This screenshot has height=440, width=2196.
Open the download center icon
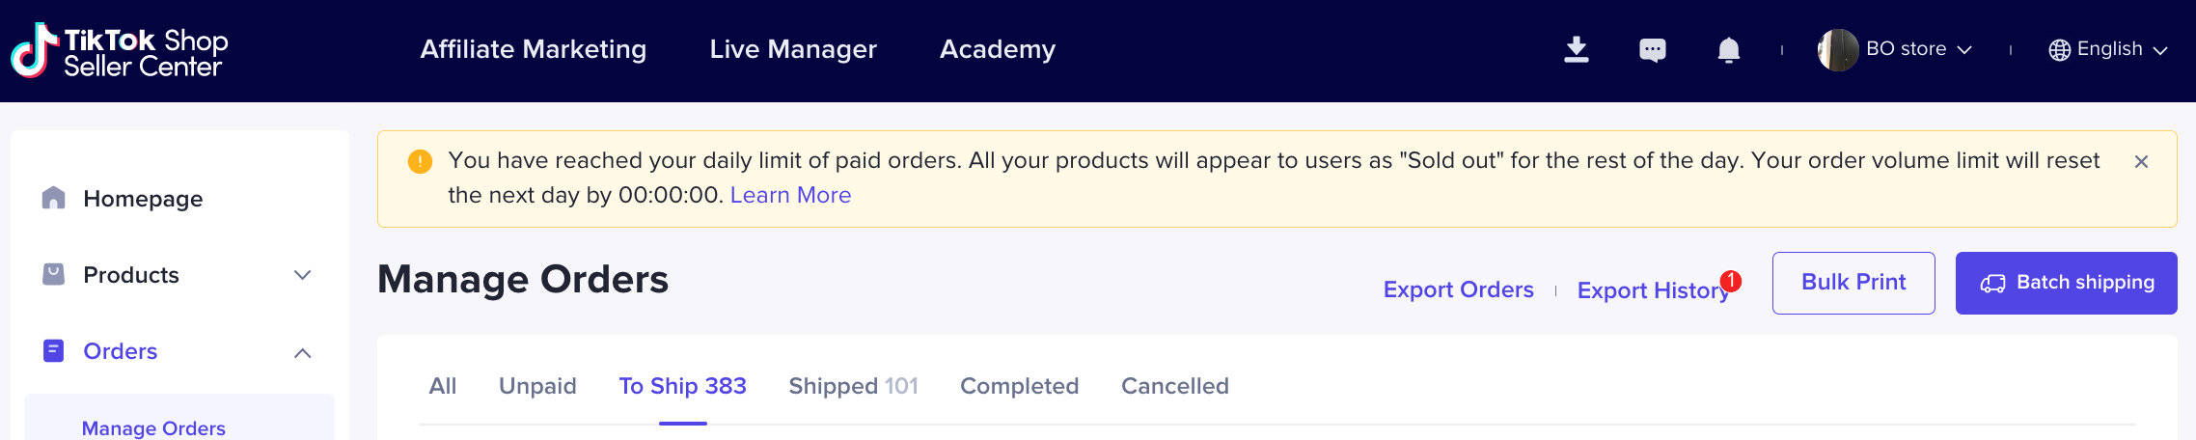1577,49
